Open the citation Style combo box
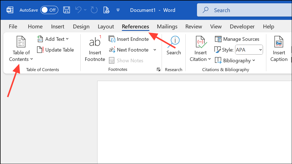This screenshot has width=292, height=164. [249, 50]
